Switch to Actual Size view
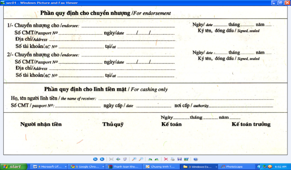Image resolution: width=291 pixels, height=170 pixels. click(x=118, y=159)
